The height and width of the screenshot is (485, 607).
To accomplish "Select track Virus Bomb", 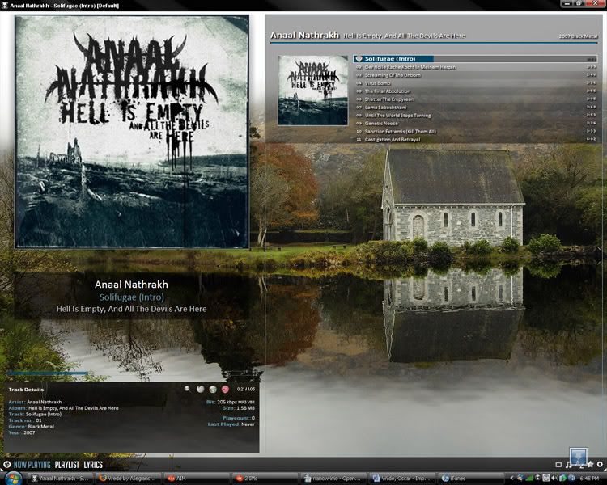I will pyautogui.click(x=475, y=83).
